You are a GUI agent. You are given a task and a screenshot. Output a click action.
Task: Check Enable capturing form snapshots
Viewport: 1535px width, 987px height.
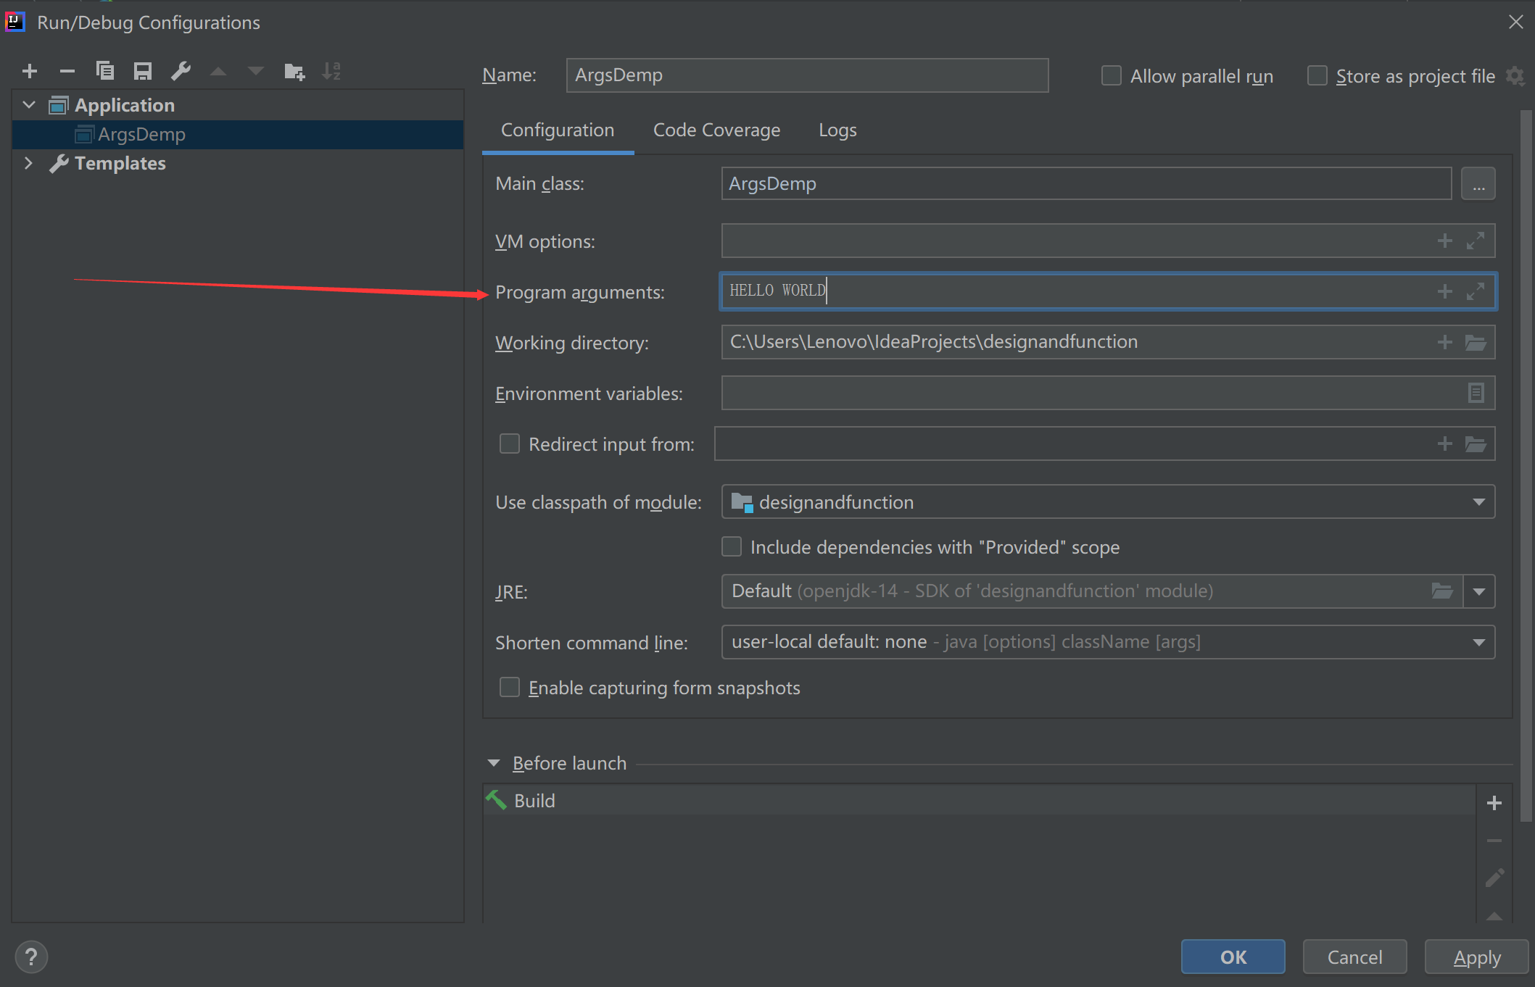click(510, 687)
